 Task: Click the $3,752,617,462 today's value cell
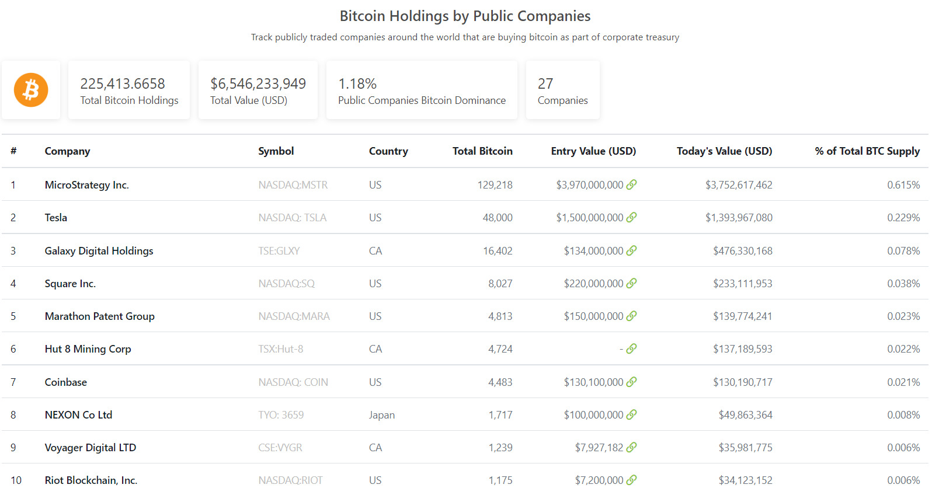[x=739, y=185]
